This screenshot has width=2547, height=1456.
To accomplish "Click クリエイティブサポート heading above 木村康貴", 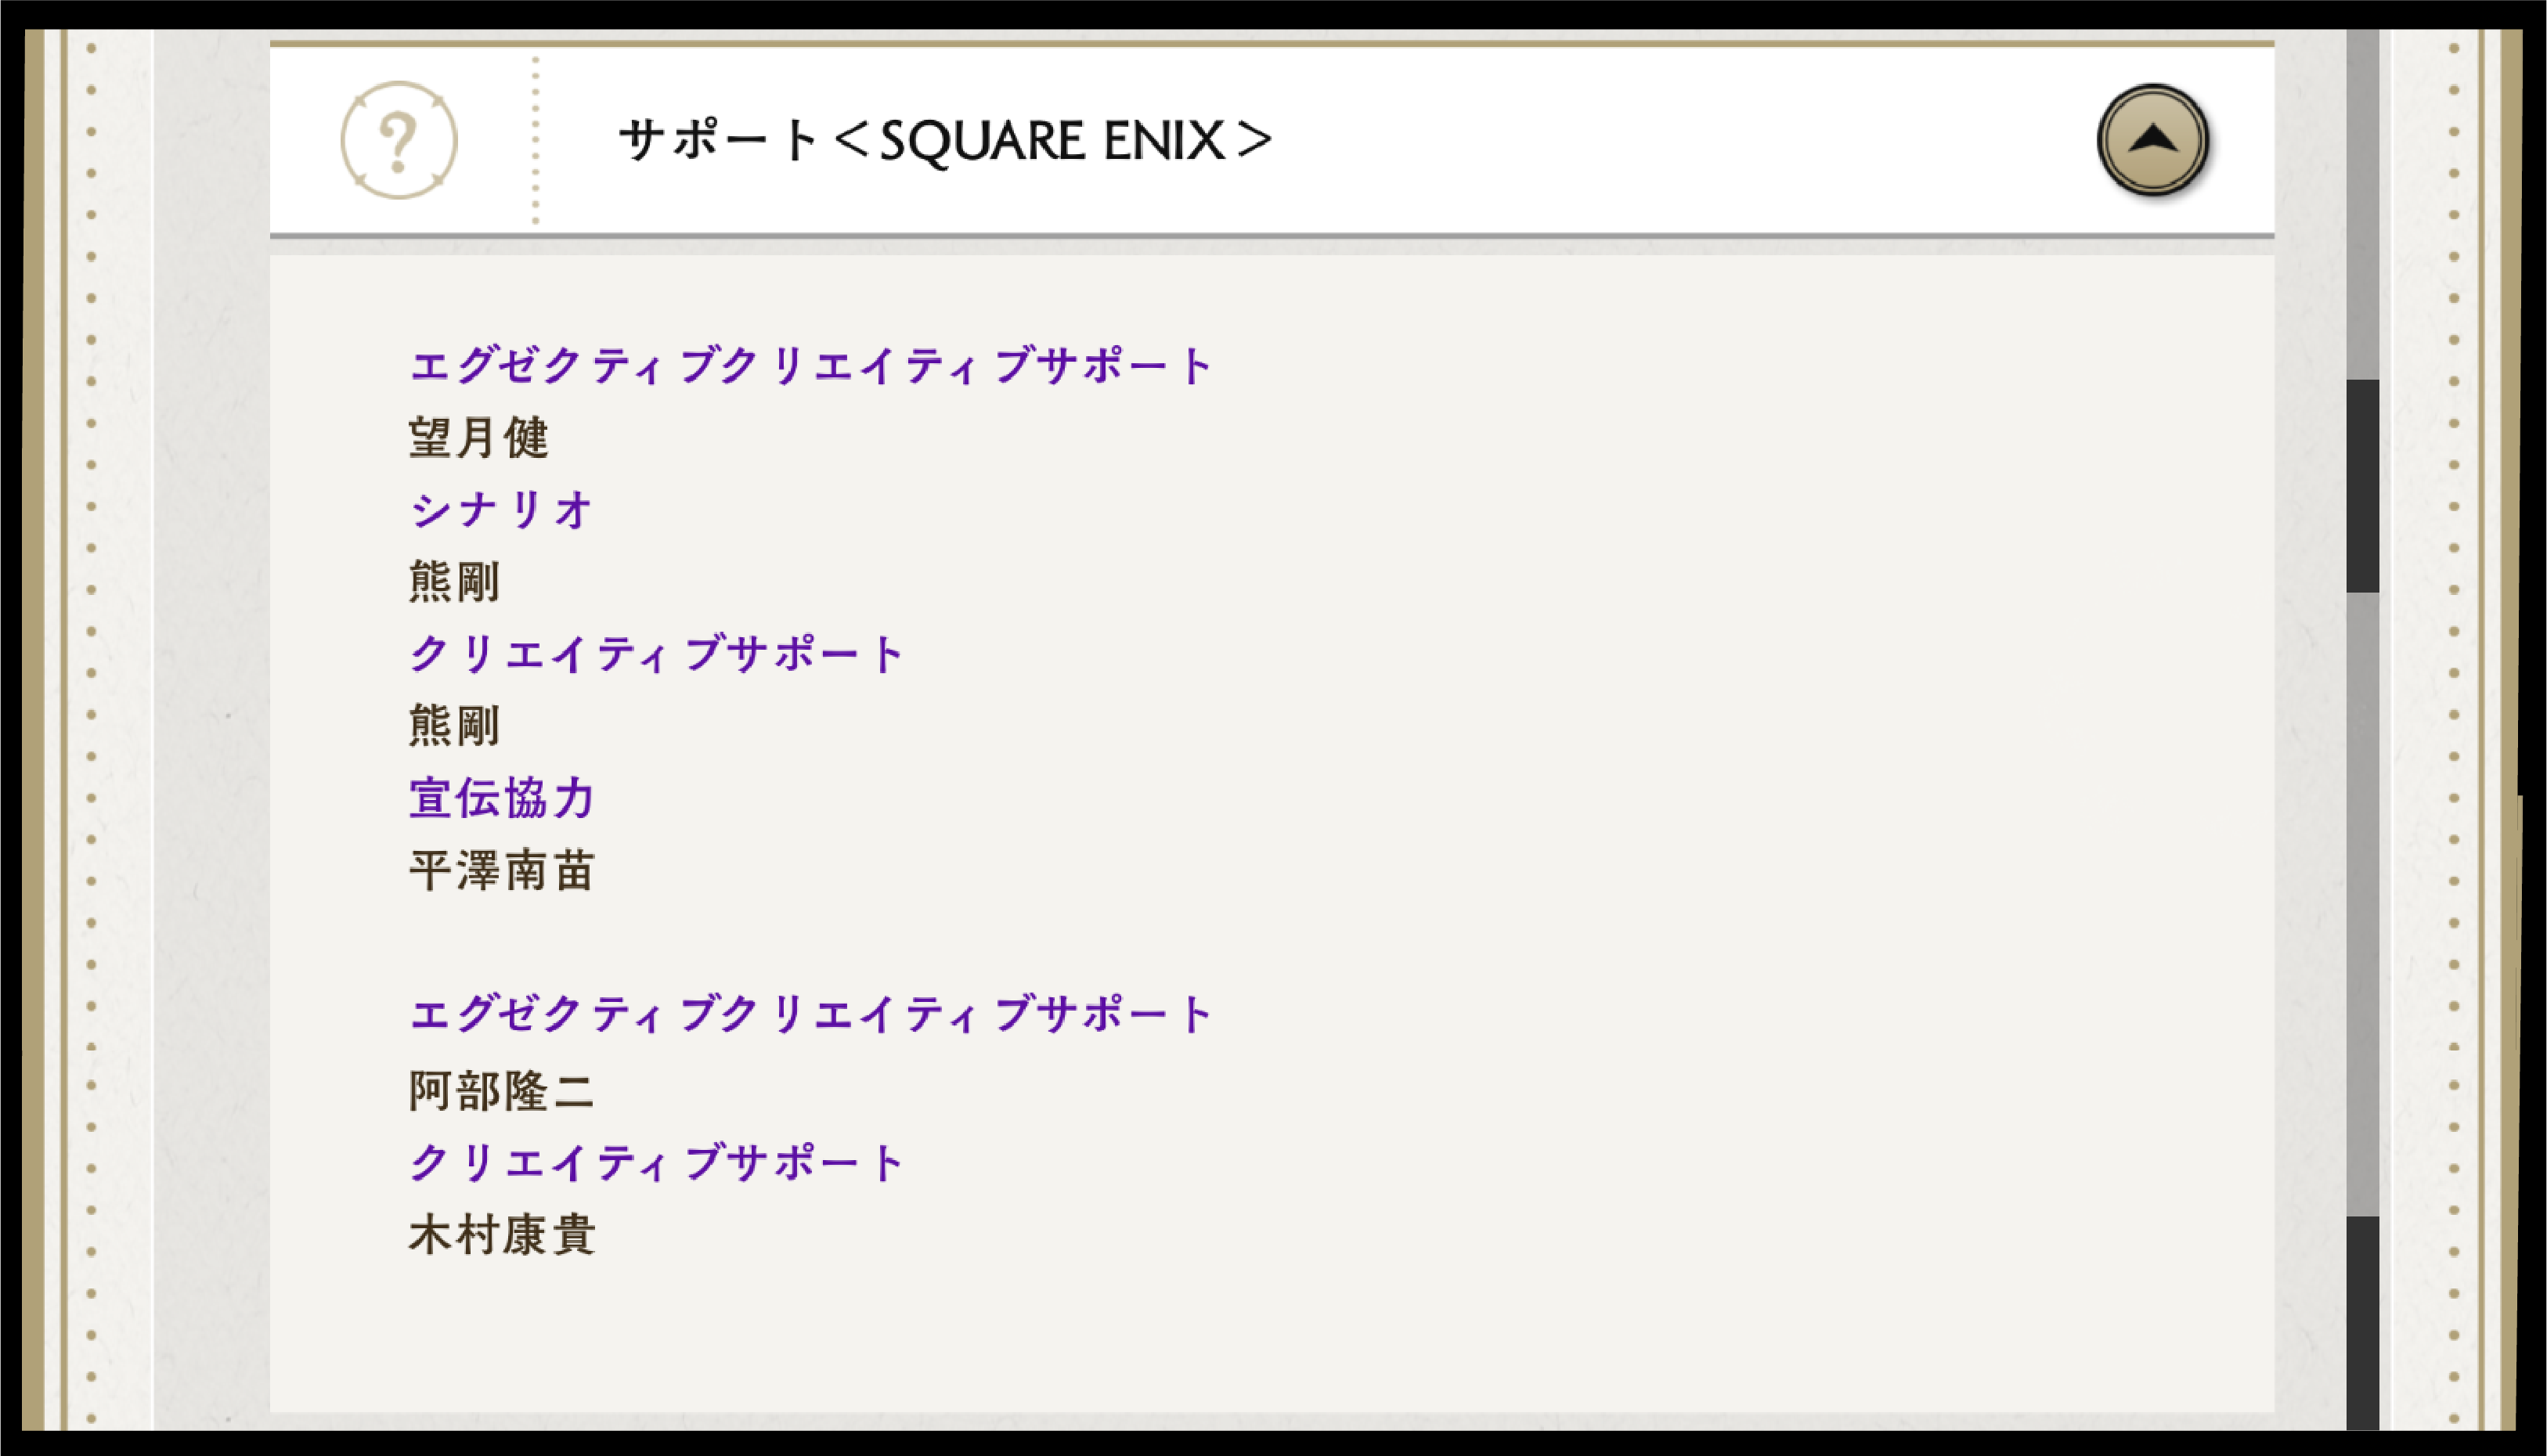I will (656, 1162).
